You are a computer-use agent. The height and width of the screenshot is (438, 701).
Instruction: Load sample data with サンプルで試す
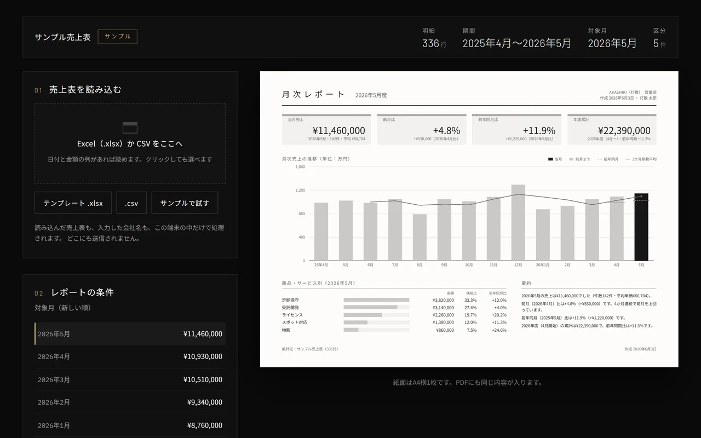coord(185,203)
